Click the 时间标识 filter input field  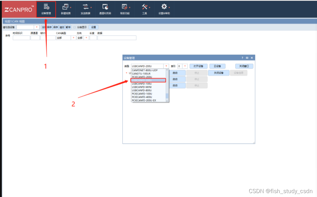tap(21, 38)
